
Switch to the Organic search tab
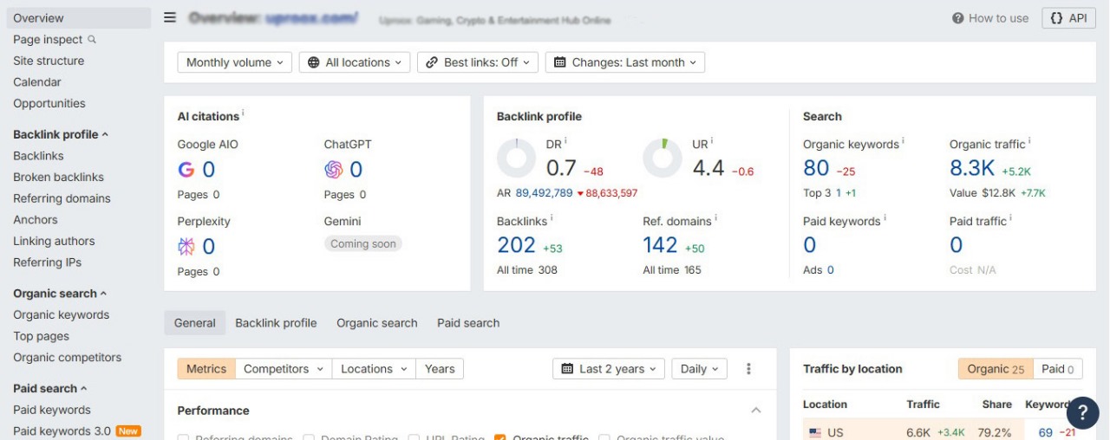tap(376, 323)
